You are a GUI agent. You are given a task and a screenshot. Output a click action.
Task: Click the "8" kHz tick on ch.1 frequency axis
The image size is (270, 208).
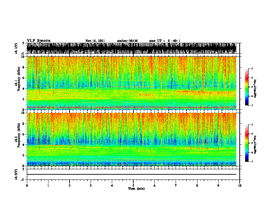[24, 67]
